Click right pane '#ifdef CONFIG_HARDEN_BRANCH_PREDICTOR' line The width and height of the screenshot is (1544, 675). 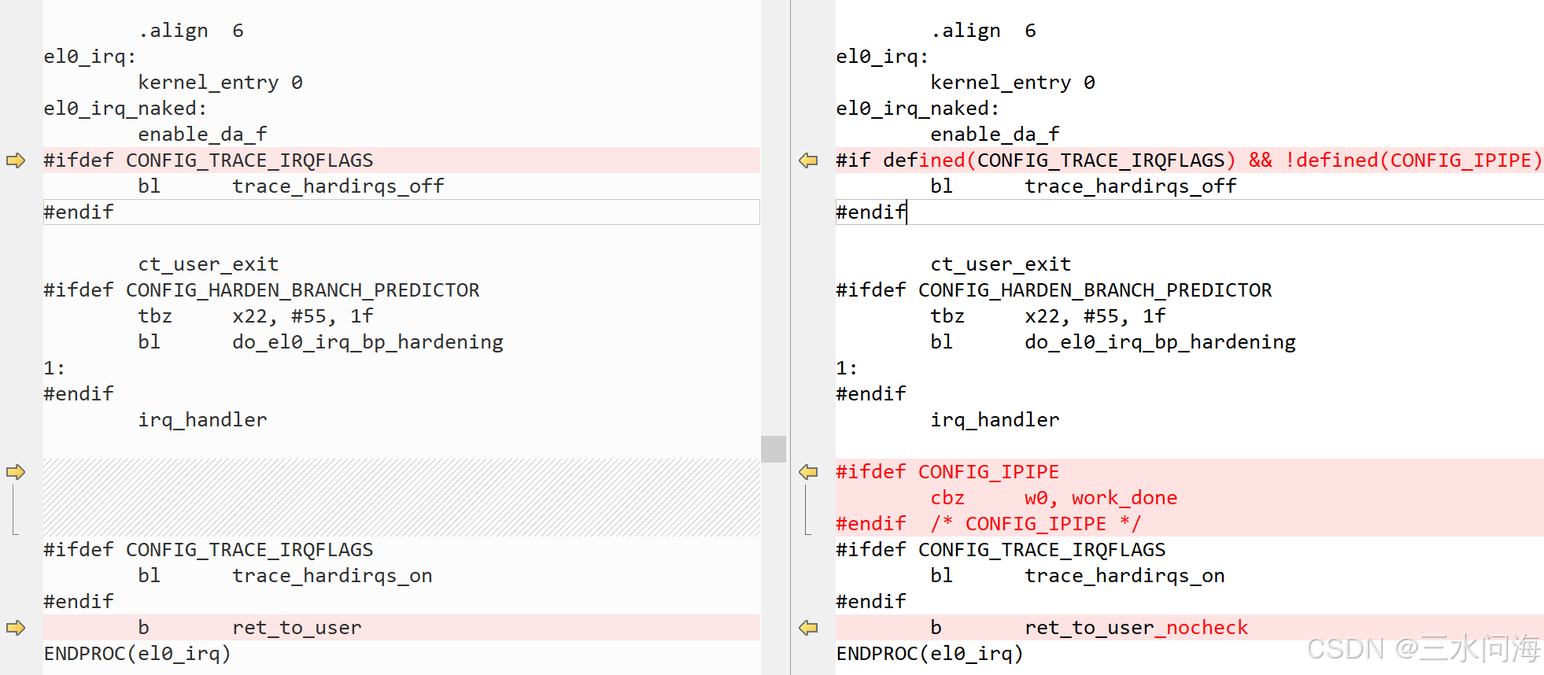pyautogui.click(x=1054, y=290)
